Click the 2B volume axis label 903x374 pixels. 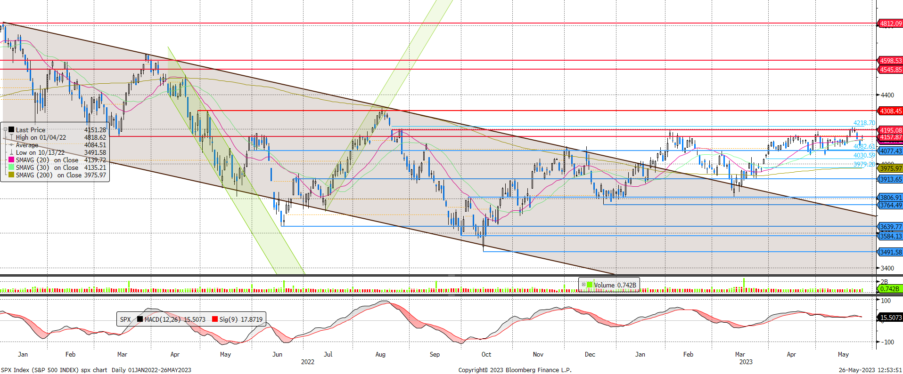[884, 282]
